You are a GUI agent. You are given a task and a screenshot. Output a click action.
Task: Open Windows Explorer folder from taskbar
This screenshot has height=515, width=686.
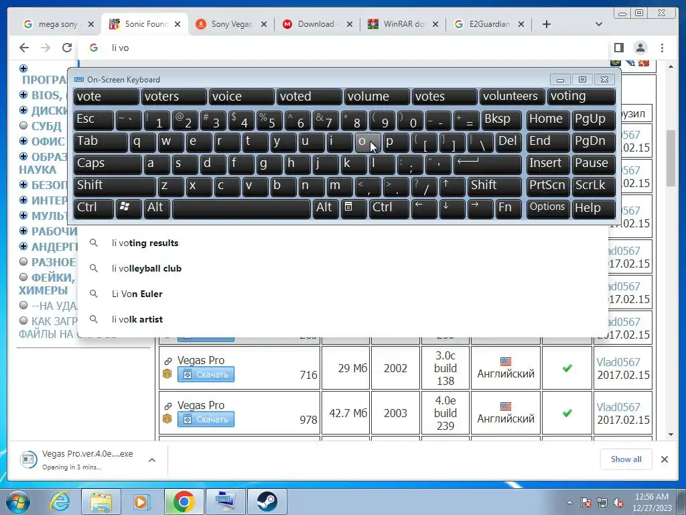click(101, 502)
